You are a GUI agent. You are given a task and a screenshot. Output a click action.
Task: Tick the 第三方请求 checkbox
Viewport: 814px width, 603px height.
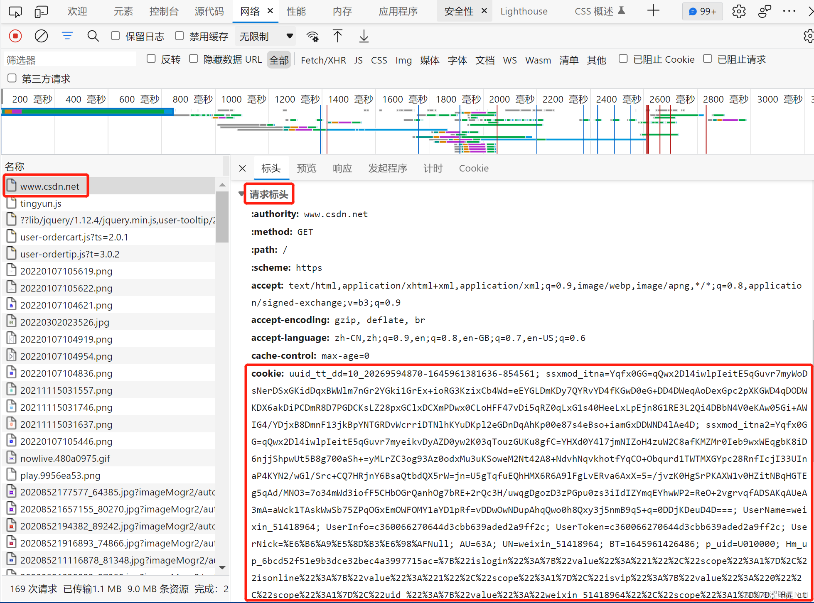(12, 78)
